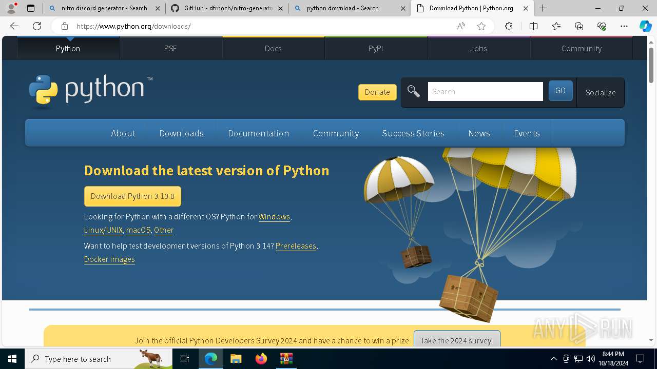Viewport: 657px width, 369px height.
Task: Open Task View on the taskbar
Action: click(x=185, y=359)
